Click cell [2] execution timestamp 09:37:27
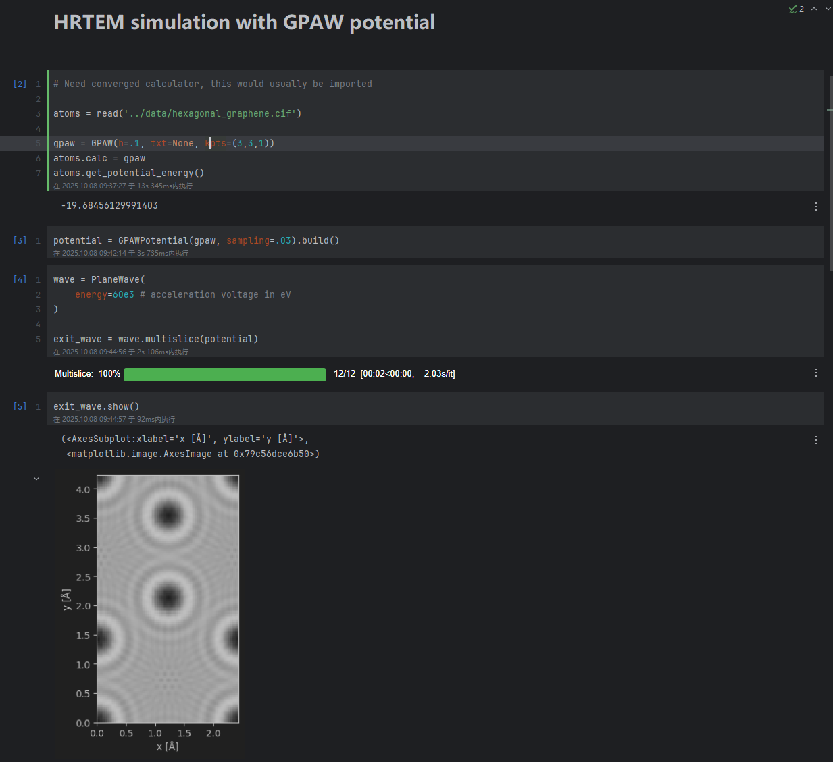This screenshot has height=762, width=833. pos(123,186)
